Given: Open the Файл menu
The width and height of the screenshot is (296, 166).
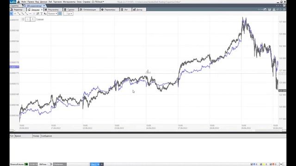Looking at the screenshot, I should tap(24, 2).
